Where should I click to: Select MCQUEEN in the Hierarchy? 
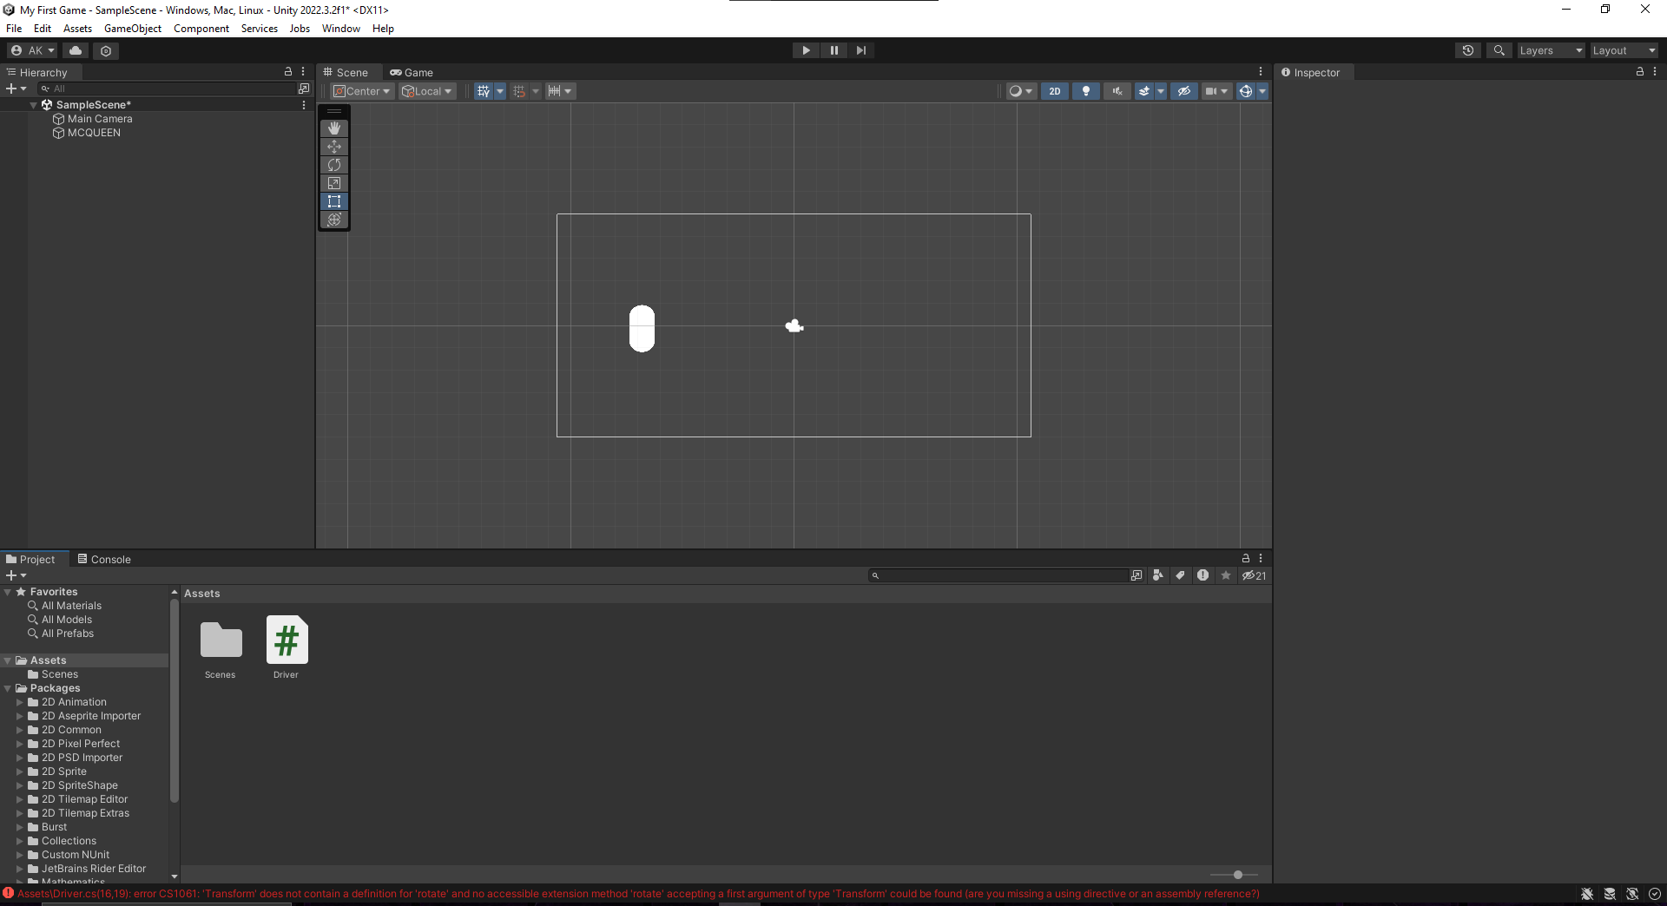tap(94, 133)
